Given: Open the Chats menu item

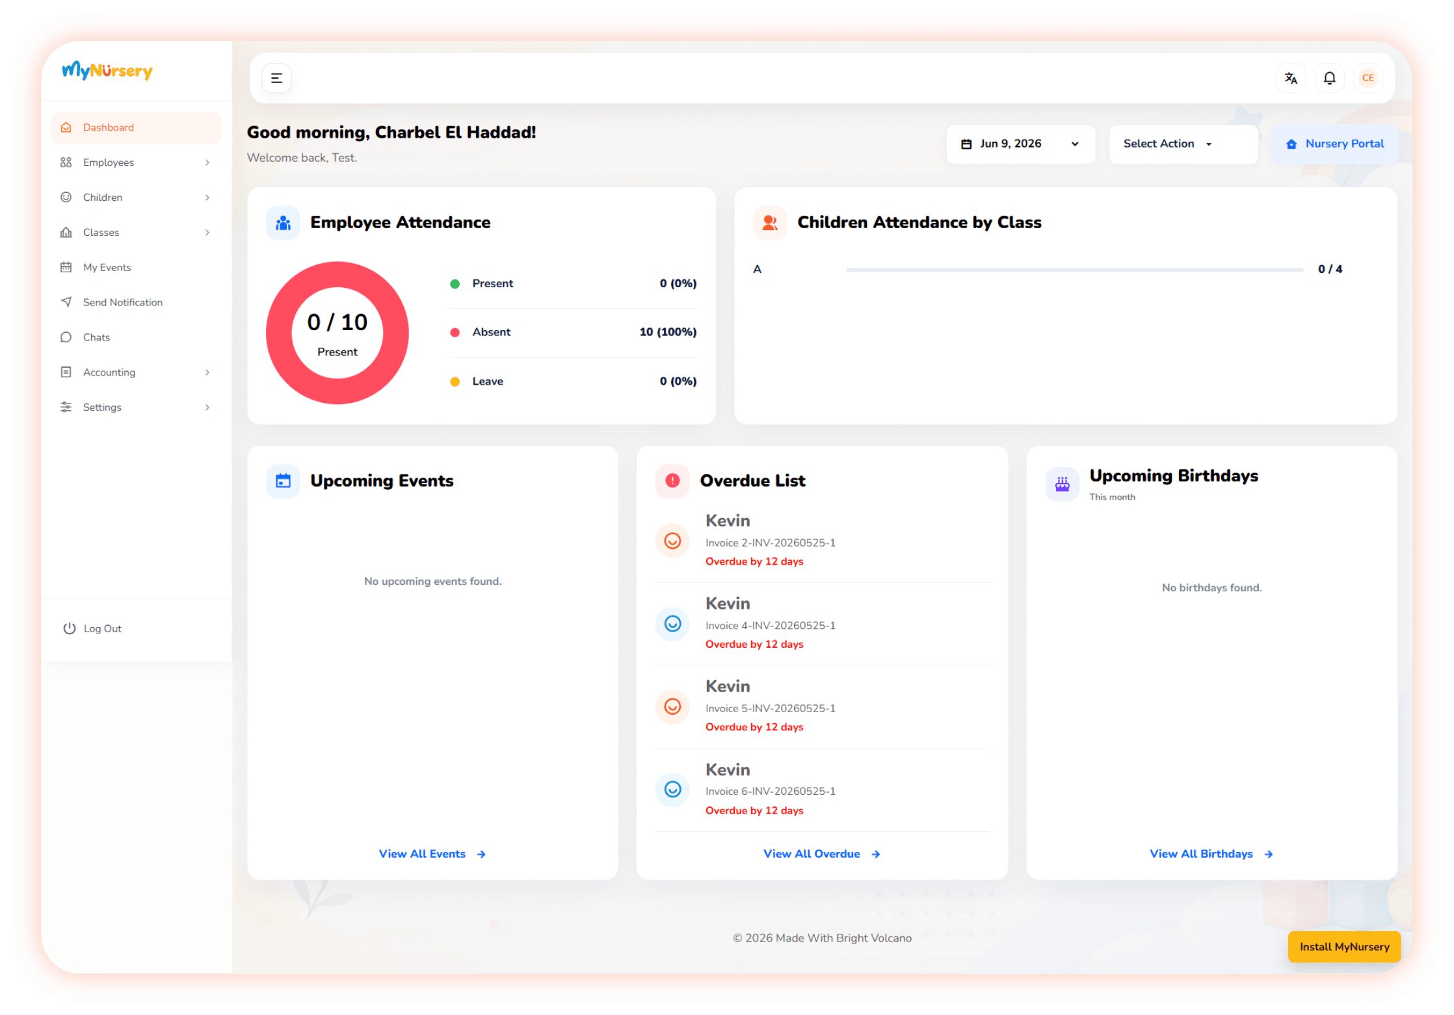Looking at the screenshot, I should pyautogui.click(x=136, y=337).
